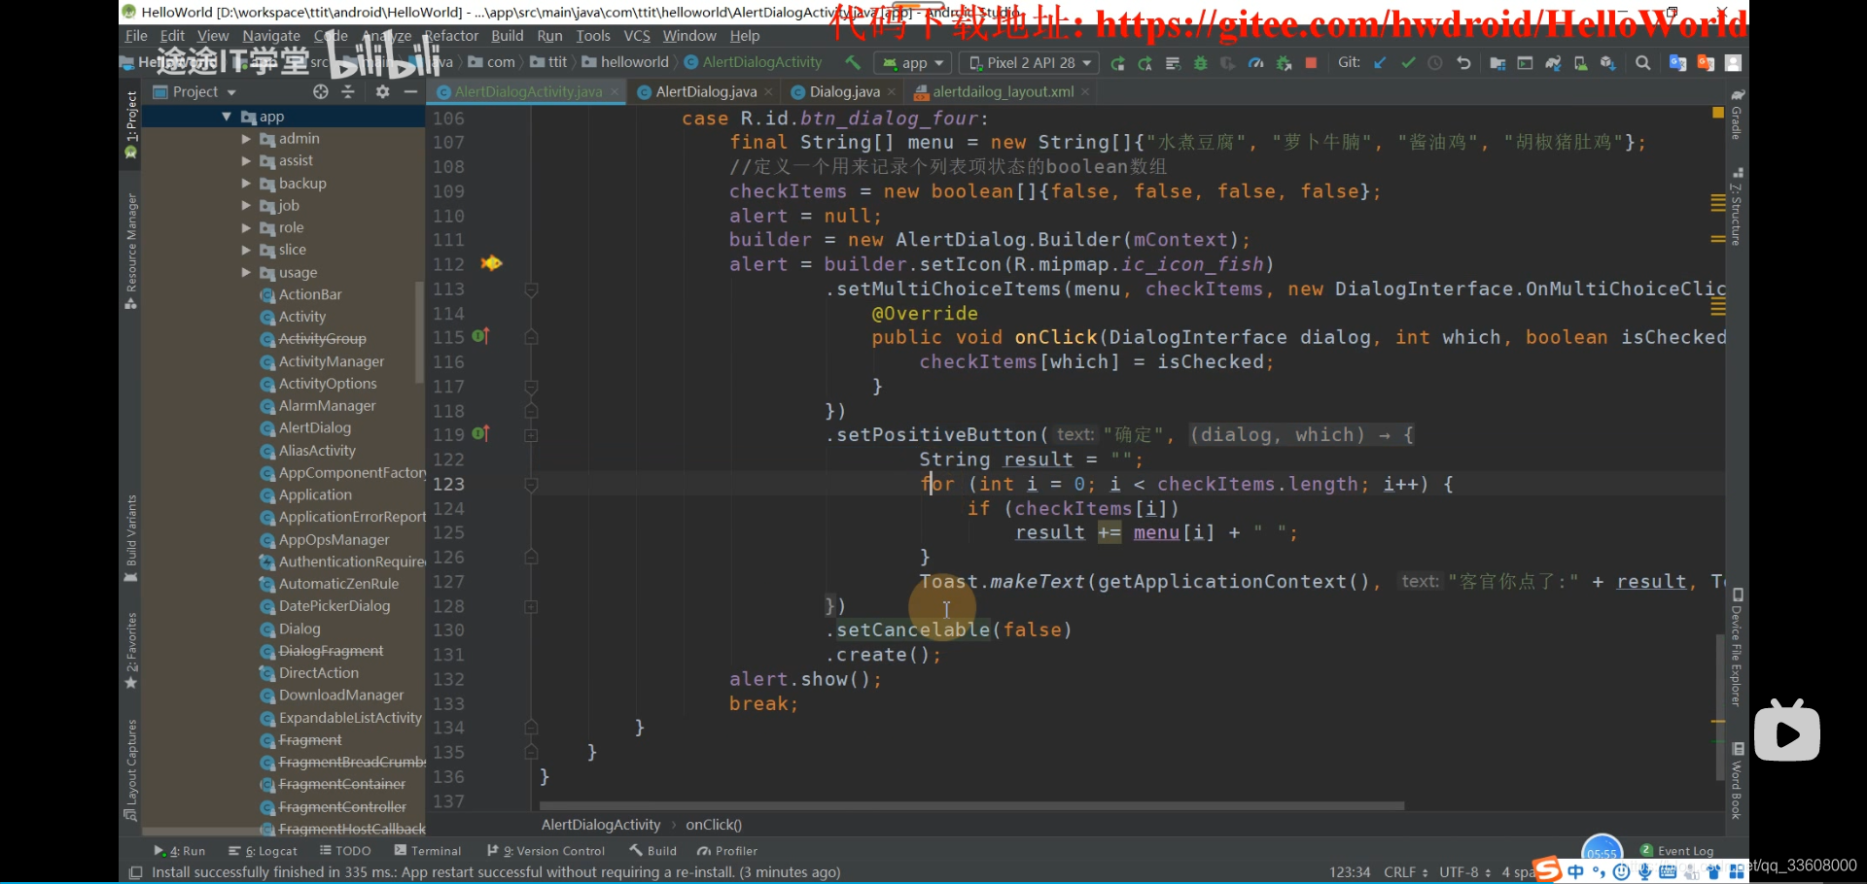Click the Rerun app icon

[1118, 63]
